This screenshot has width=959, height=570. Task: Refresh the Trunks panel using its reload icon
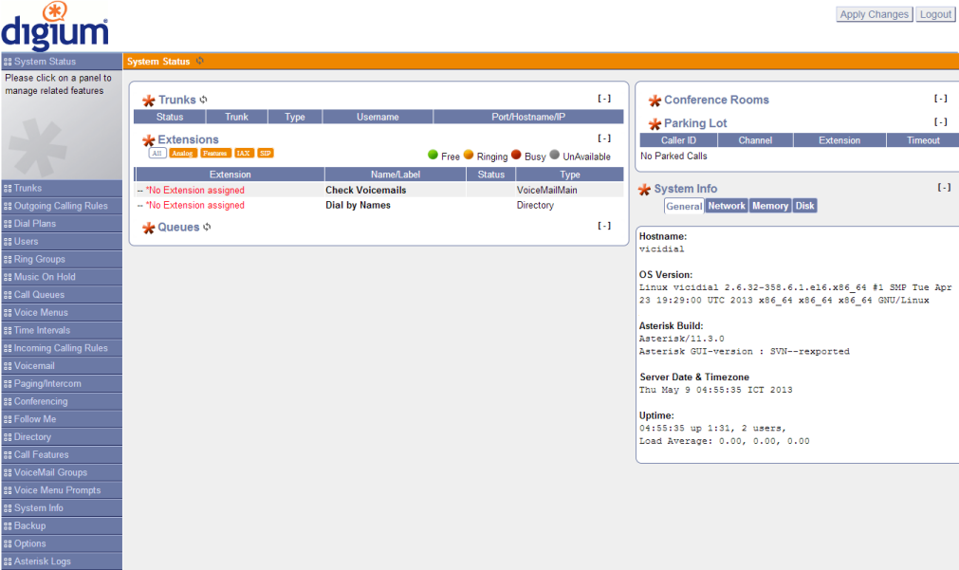coord(204,100)
